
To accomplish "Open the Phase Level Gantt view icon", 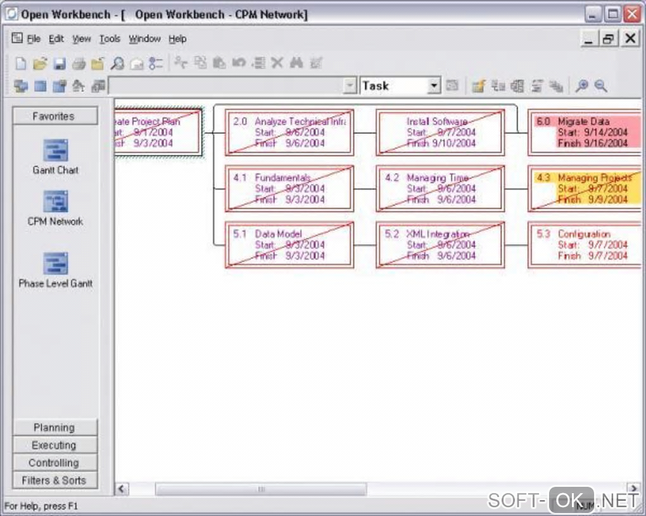I will pyautogui.click(x=56, y=263).
